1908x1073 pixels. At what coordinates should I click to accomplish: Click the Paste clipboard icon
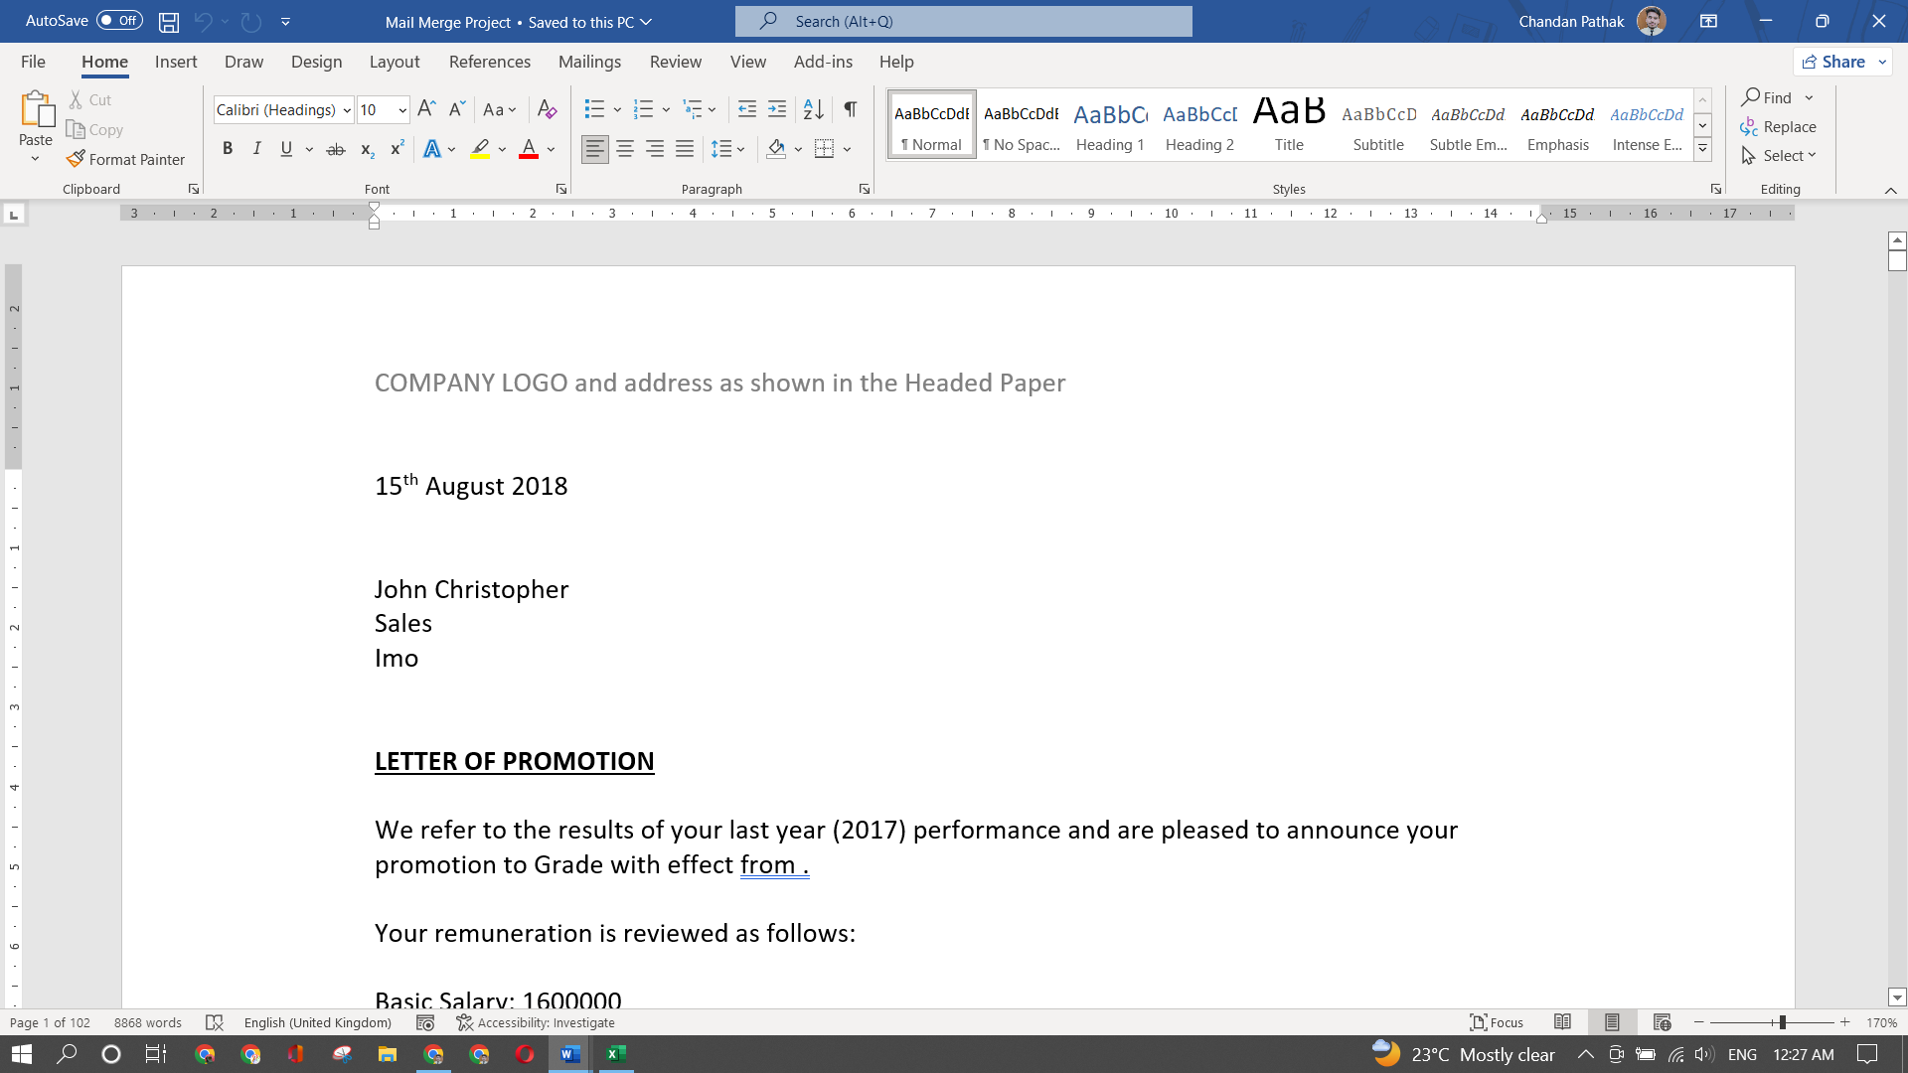click(x=37, y=109)
